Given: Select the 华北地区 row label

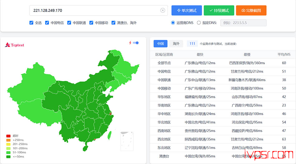Looking at the screenshot, I should [x=164, y=122].
